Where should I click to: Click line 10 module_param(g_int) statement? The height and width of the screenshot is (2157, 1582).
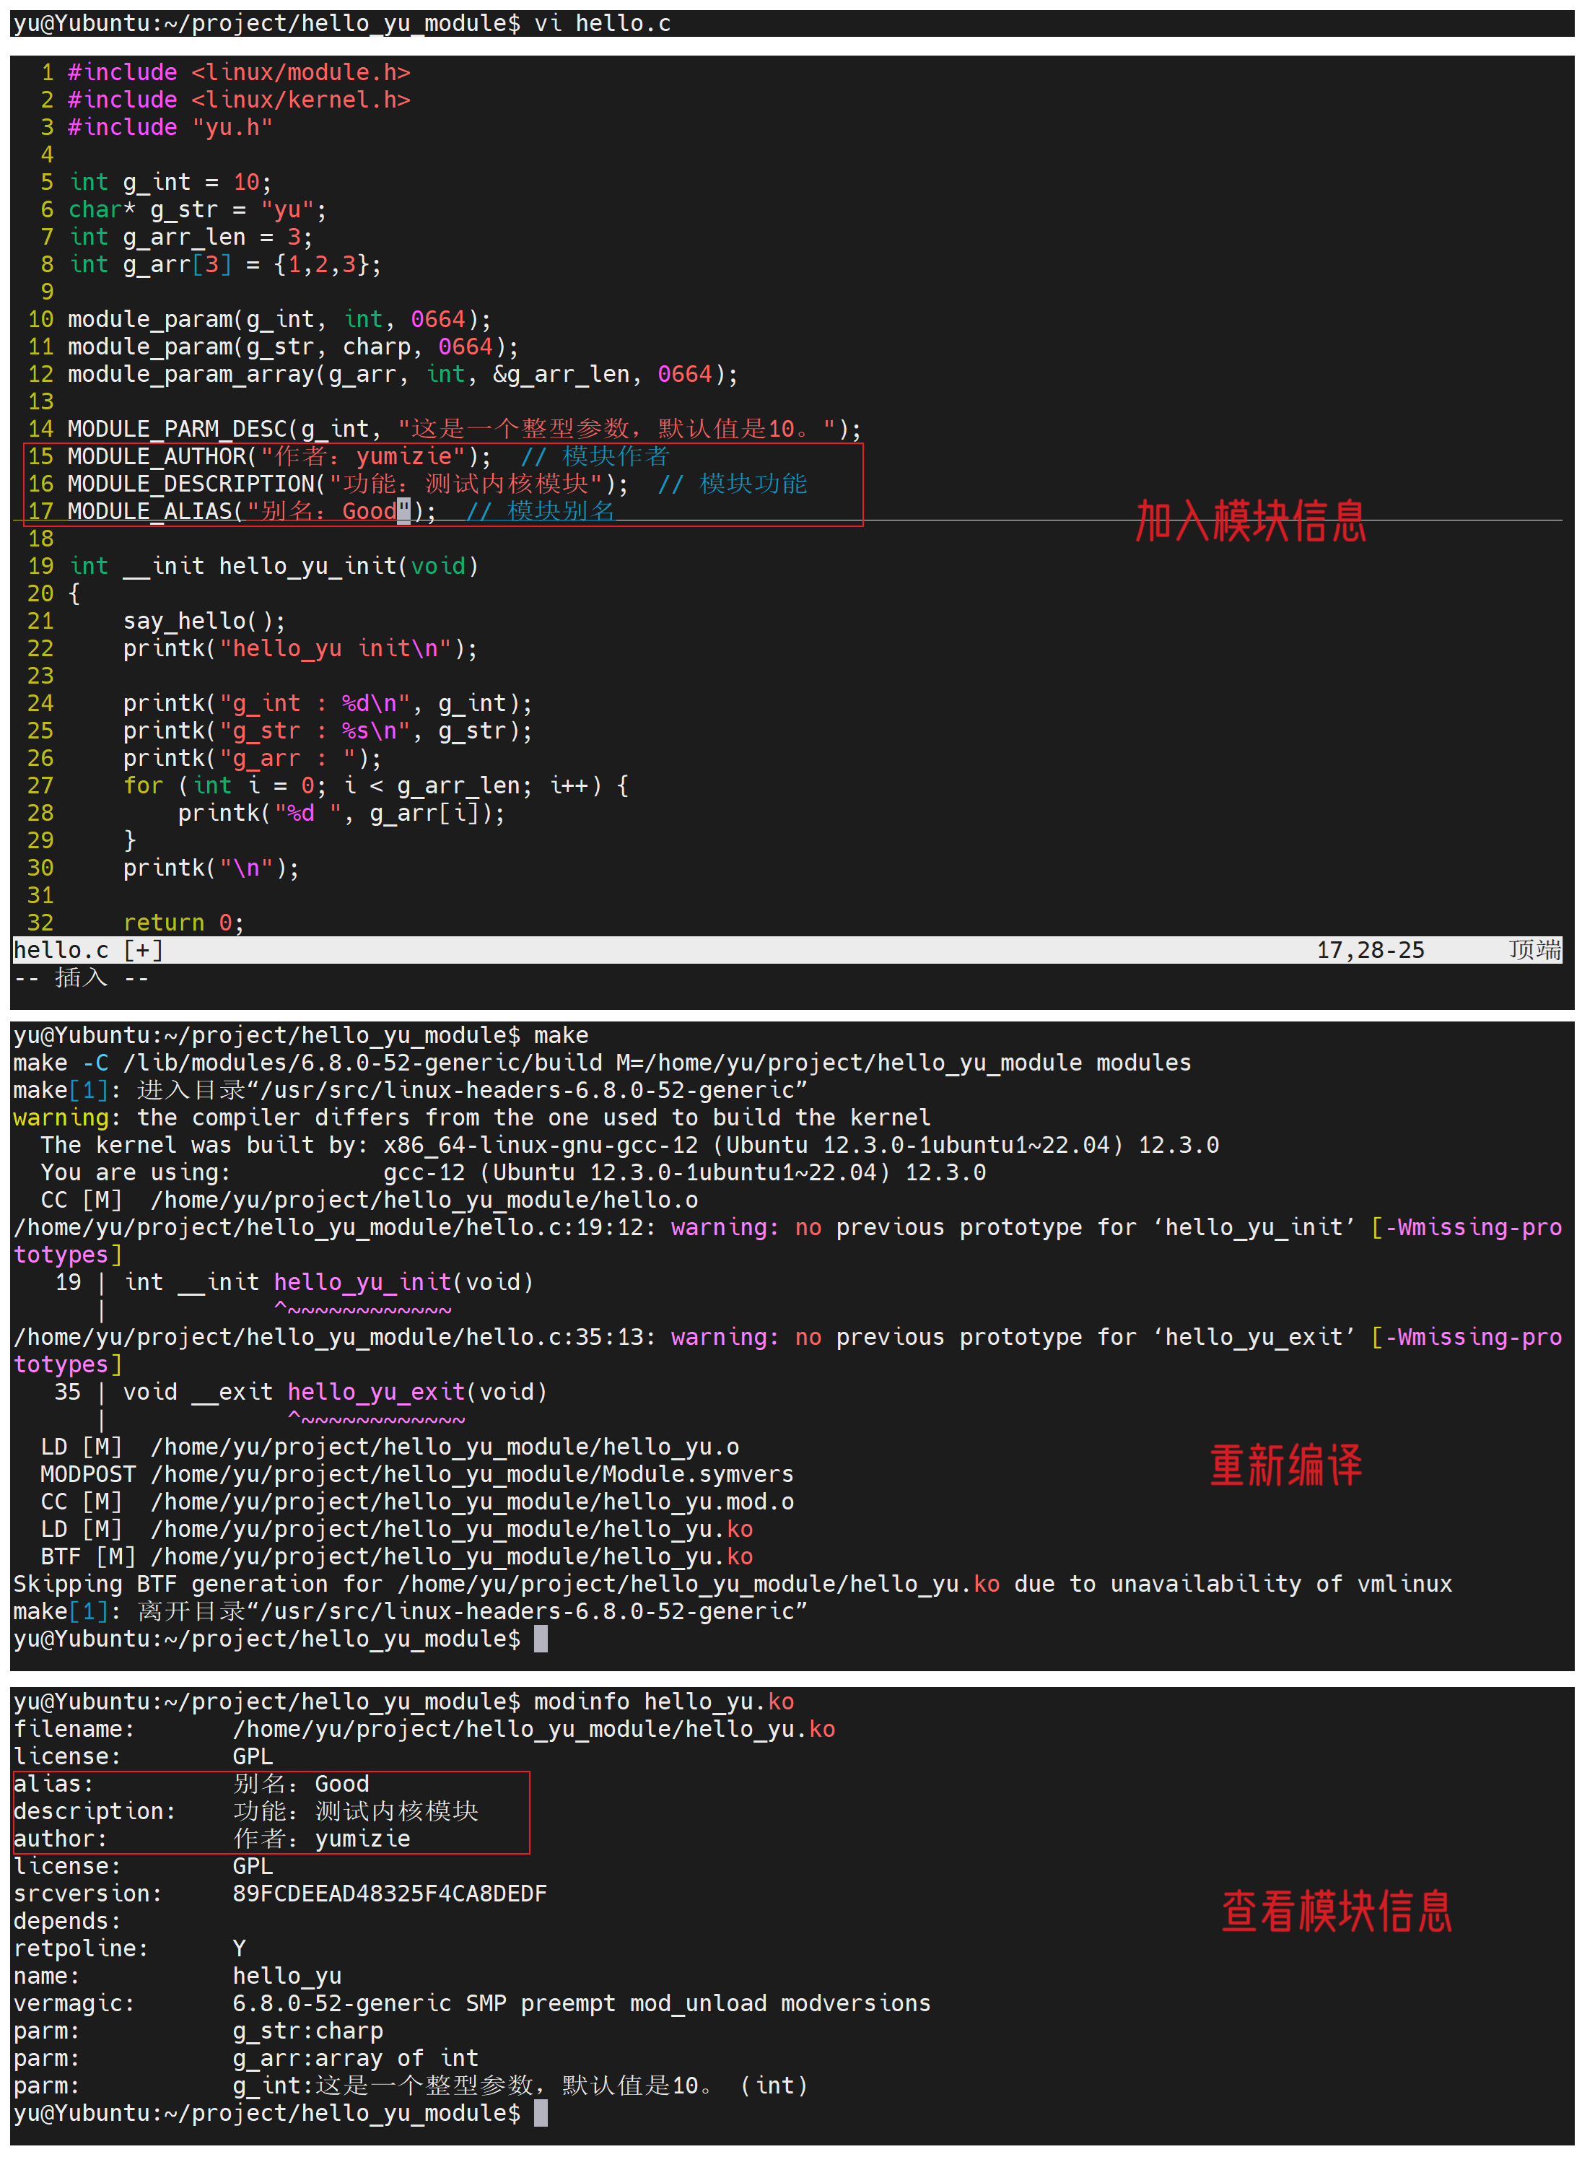[278, 320]
